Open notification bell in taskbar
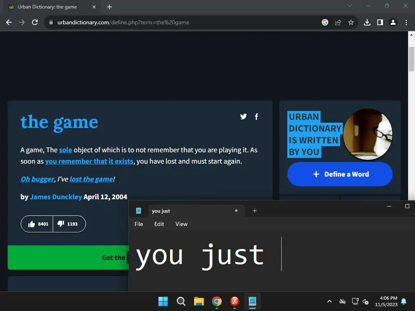Image resolution: width=415 pixels, height=311 pixels. (404, 301)
